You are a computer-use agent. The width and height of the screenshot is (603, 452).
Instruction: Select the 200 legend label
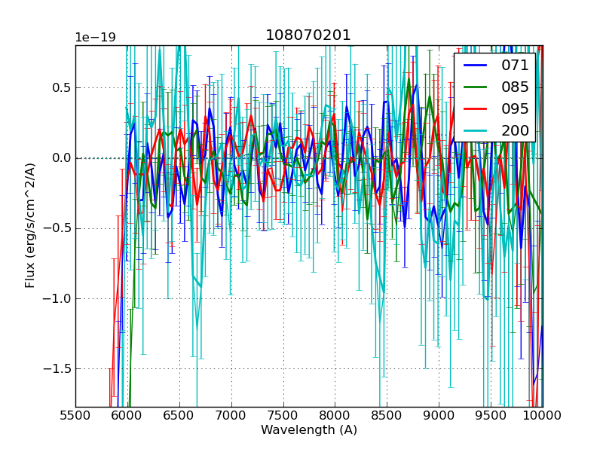point(515,130)
